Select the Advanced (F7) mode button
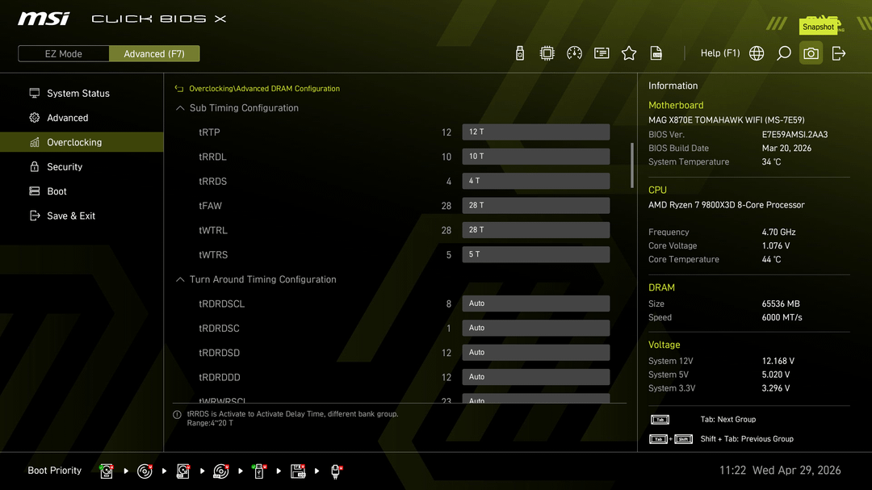Image resolution: width=872 pixels, height=490 pixels. [154, 54]
